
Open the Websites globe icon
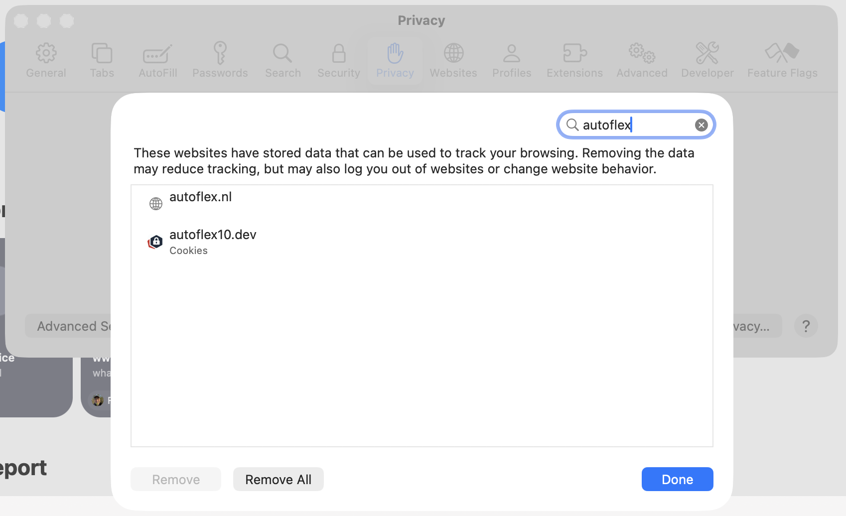click(x=453, y=53)
